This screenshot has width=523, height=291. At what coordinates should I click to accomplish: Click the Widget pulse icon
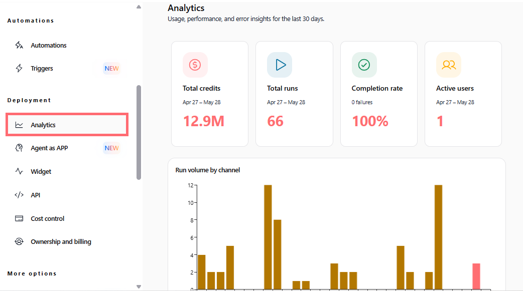pyautogui.click(x=19, y=171)
